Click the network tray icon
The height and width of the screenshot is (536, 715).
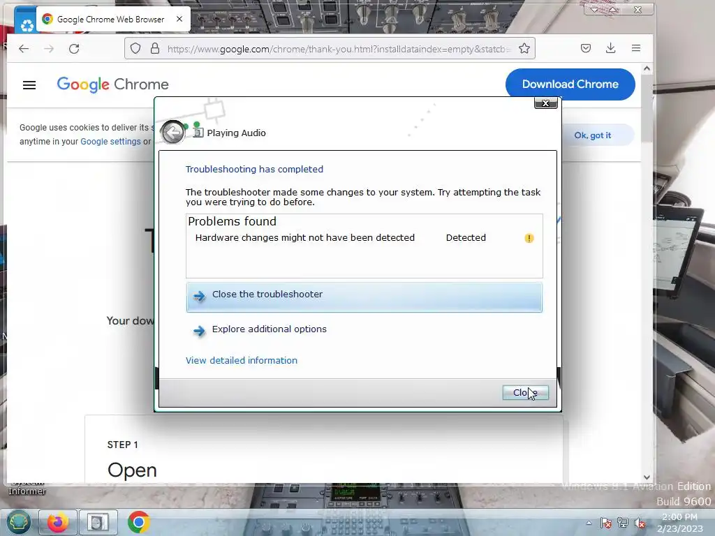[x=622, y=523]
